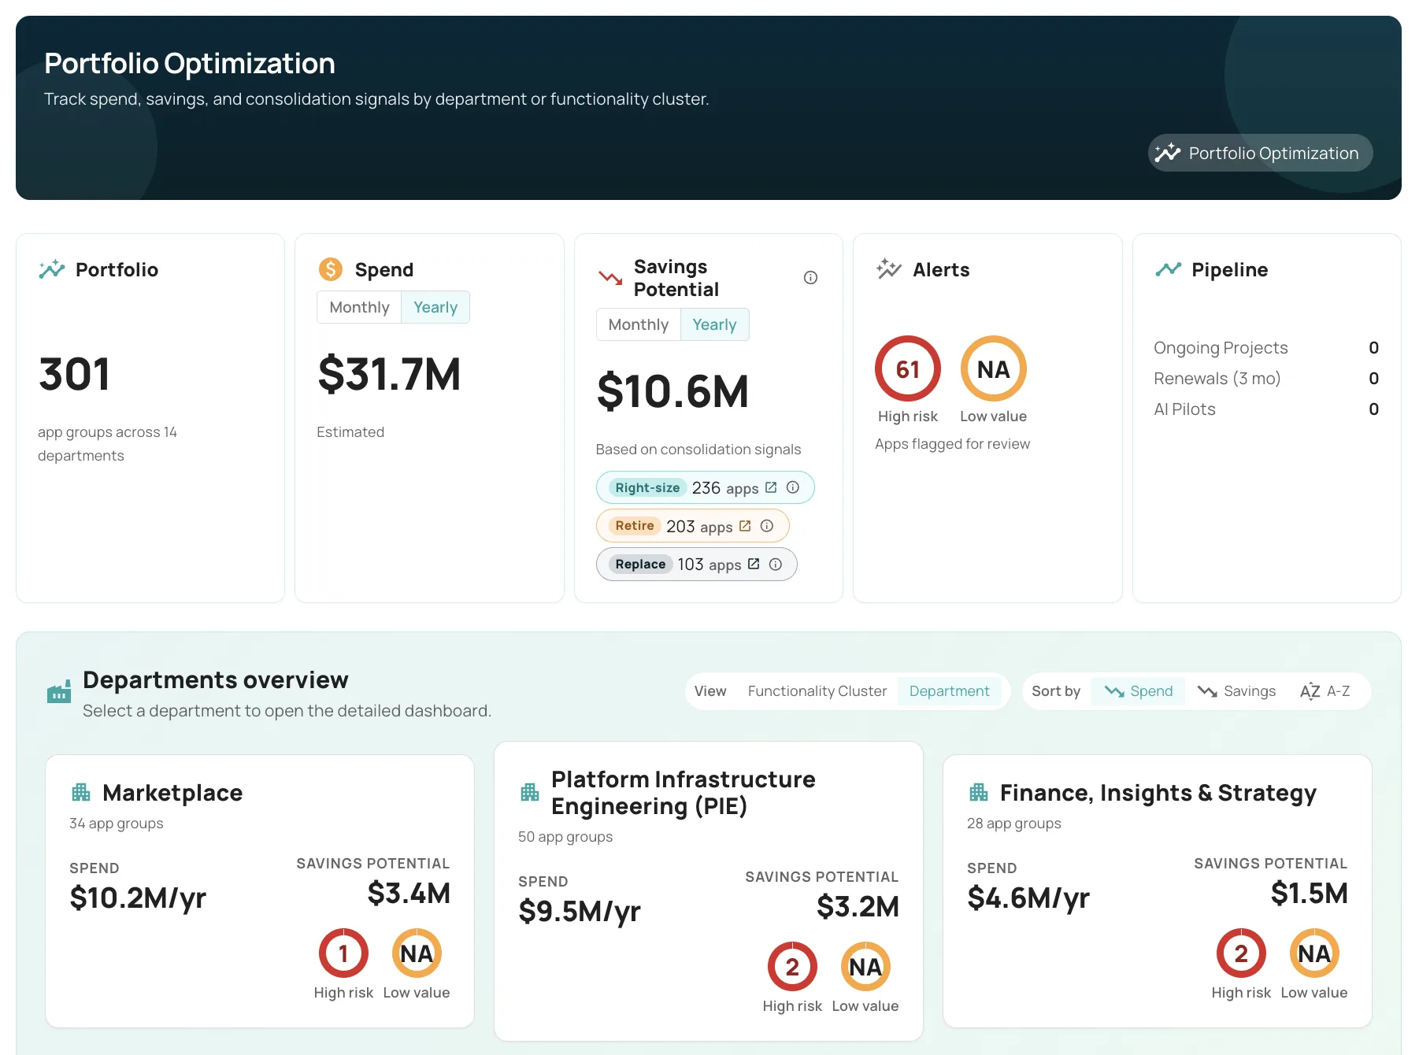Click PIE NA Low value circle
The image size is (1419, 1055).
tap(865, 966)
